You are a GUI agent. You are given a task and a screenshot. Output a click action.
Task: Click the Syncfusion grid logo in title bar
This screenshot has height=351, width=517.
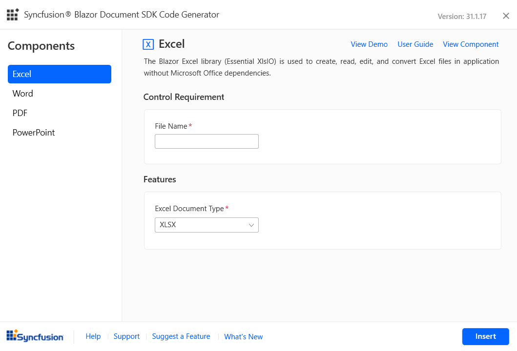[13, 15]
